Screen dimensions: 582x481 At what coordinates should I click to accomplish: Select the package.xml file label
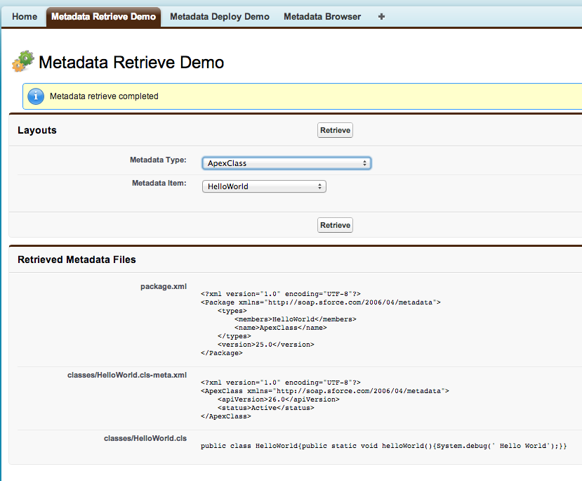point(163,286)
